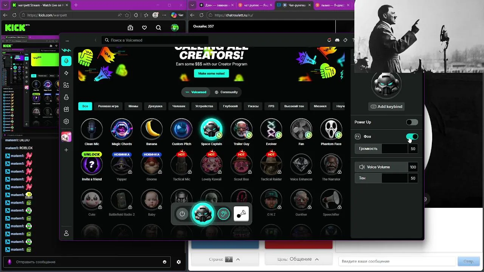This screenshot has height=272, width=484.
Task: Click the pink Kawaii sidebar shortcut
Action: pyautogui.click(x=66, y=137)
